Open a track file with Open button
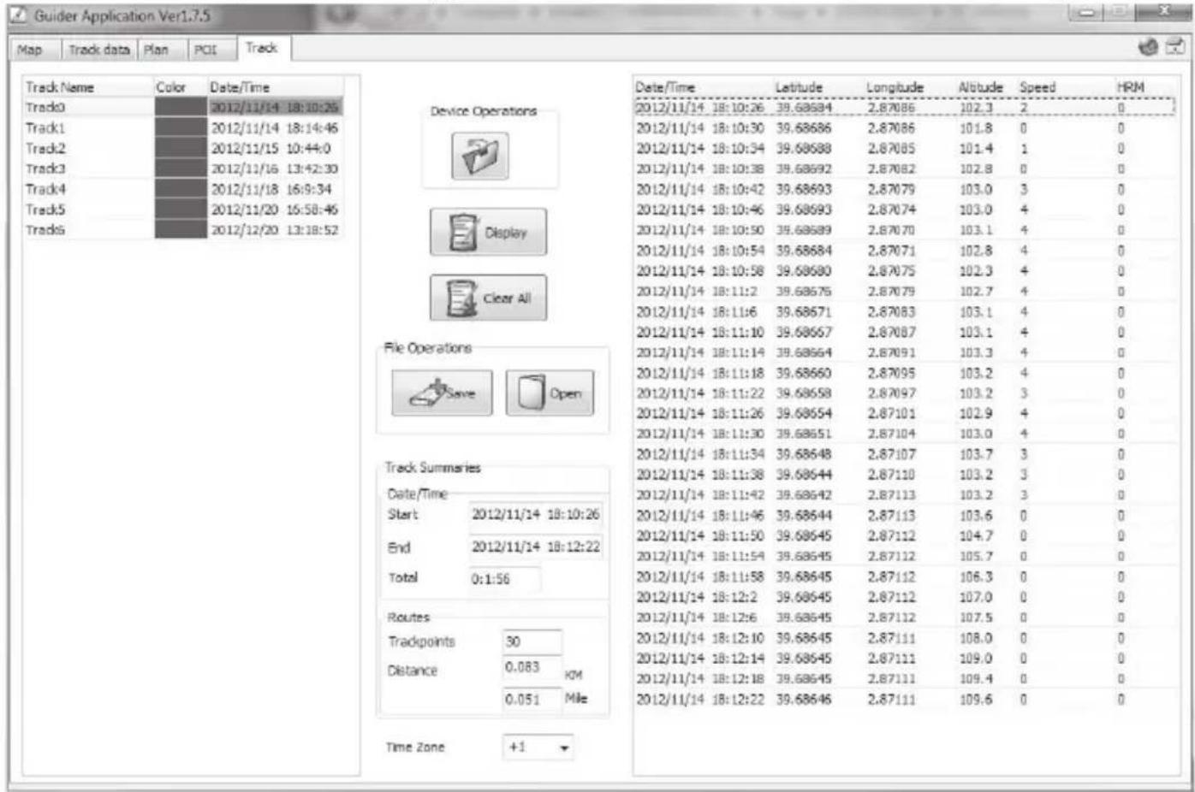The image size is (1195, 792). 550,393
